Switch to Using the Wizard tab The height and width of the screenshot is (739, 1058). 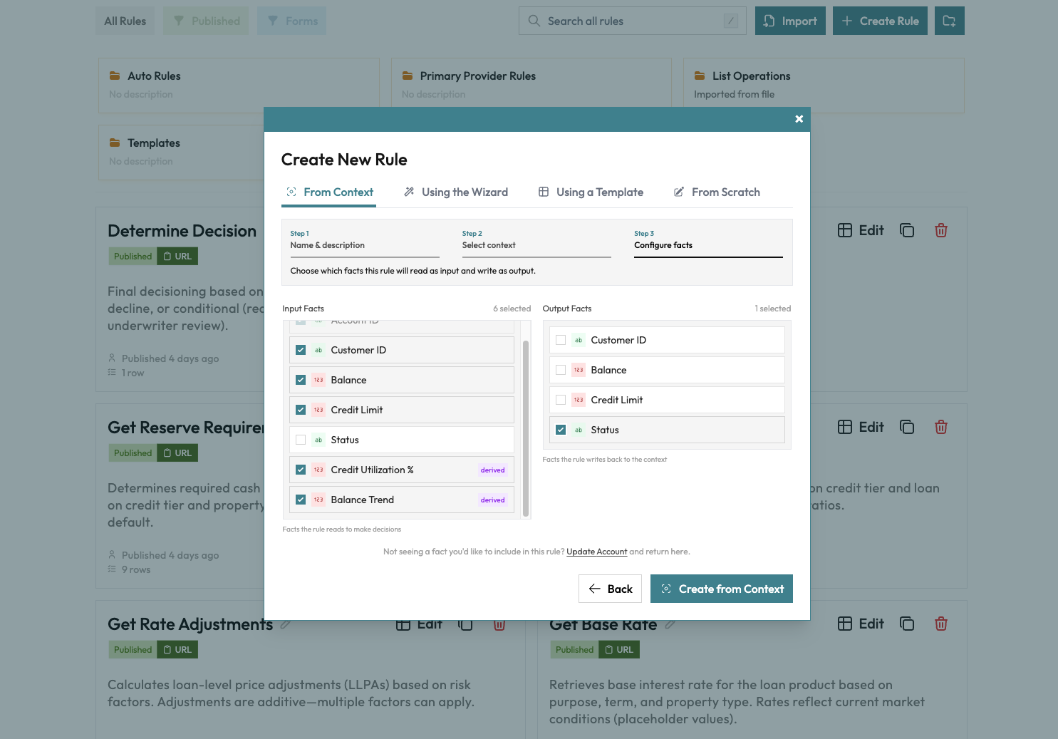tap(456, 192)
